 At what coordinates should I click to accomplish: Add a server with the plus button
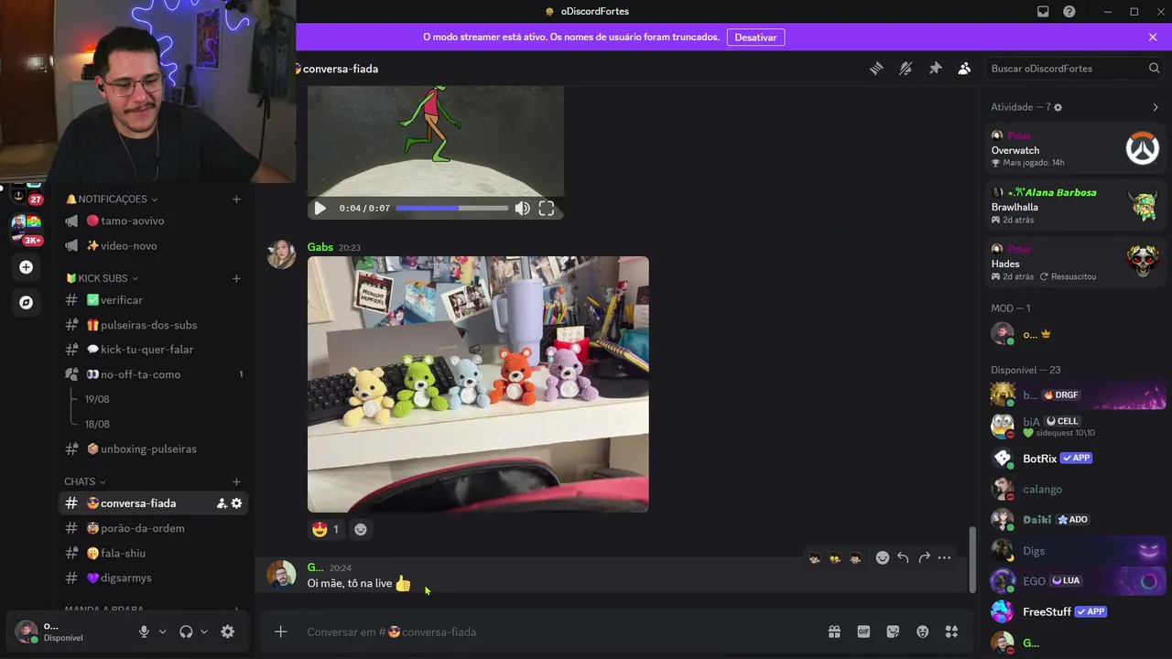pos(27,267)
